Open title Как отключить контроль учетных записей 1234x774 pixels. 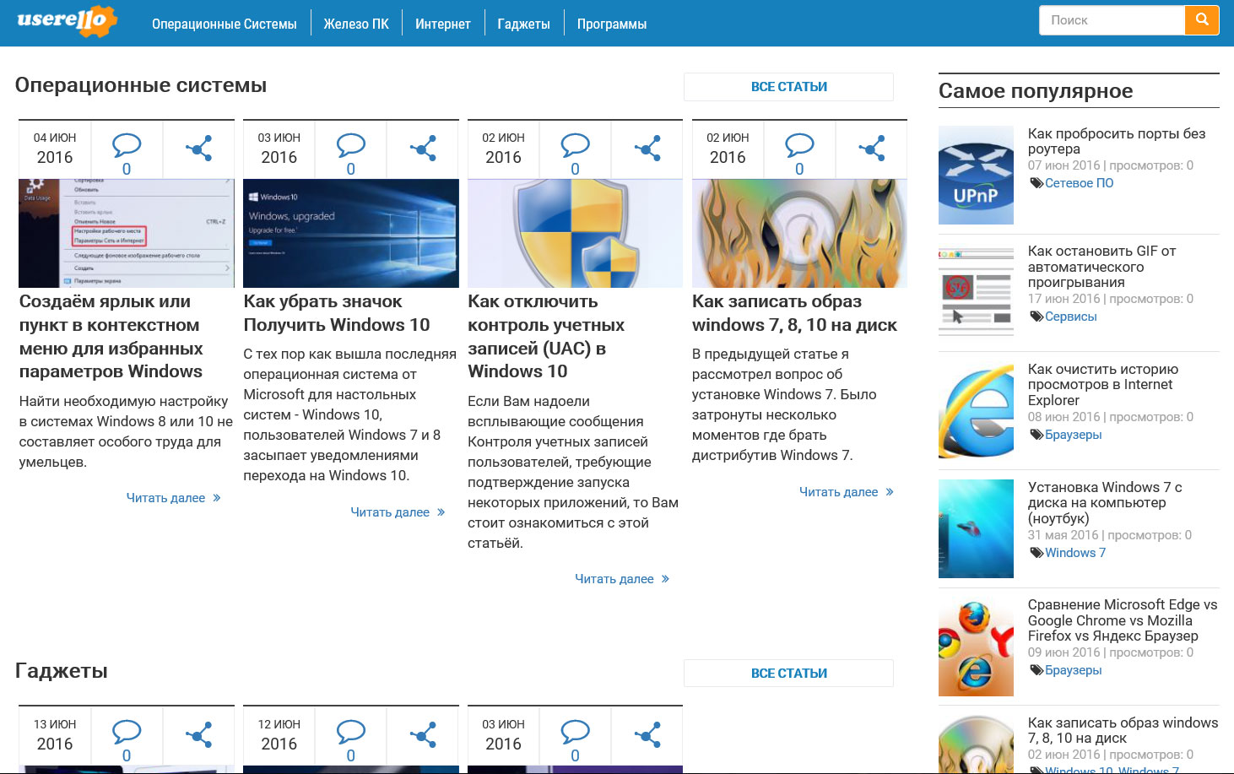click(546, 336)
